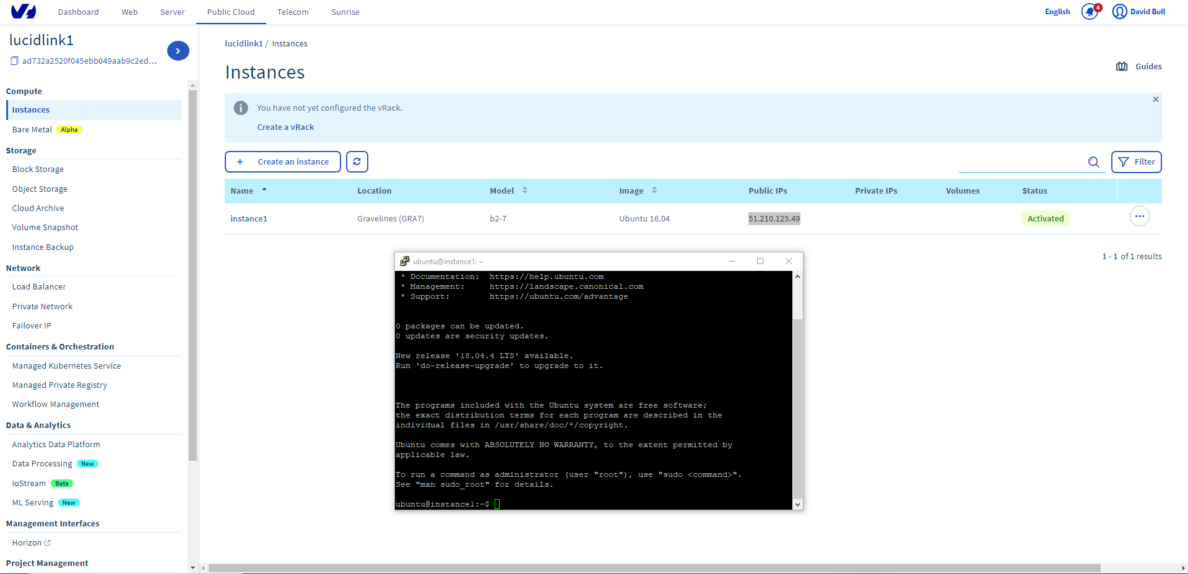
Task: Refresh the instances list
Action: [x=357, y=161]
